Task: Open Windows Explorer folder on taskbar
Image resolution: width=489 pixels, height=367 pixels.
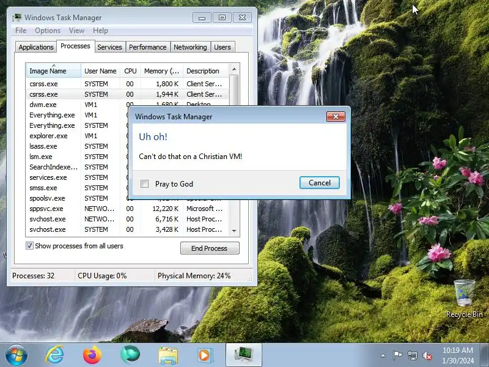Action: (168, 355)
